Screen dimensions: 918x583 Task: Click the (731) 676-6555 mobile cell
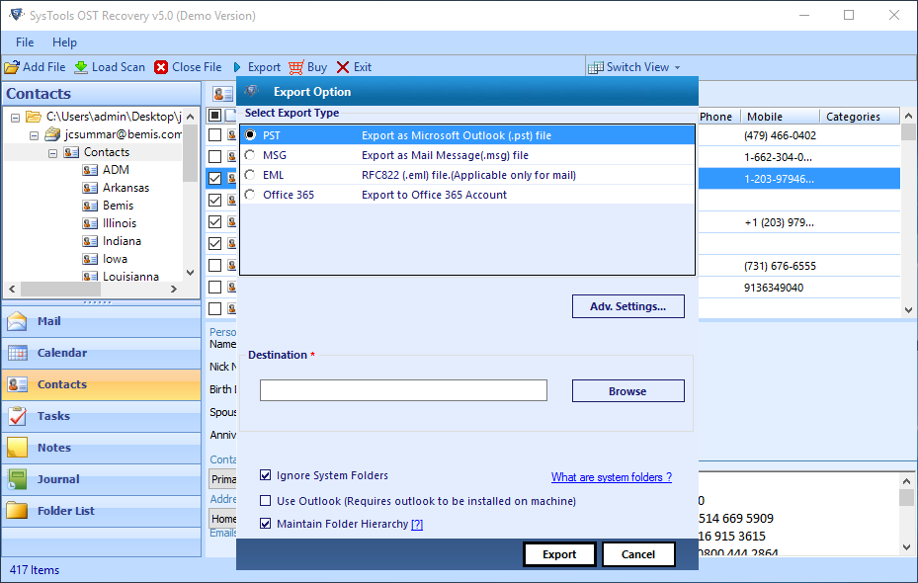pyautogui.click(x=780, y=266)
